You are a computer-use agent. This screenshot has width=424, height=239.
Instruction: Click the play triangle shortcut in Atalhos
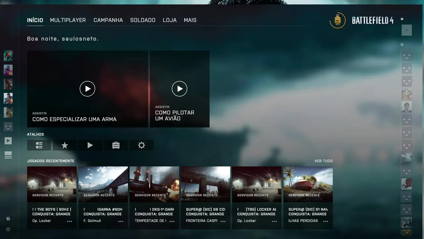click(90, 145)
